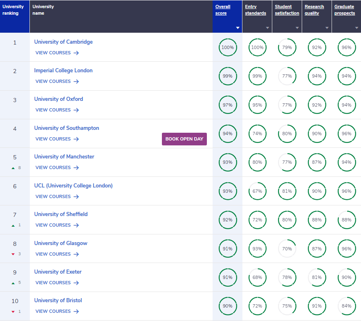Click the arrow icon beside Oxford View Courses
Screen dimensions: 361x321
[76, 110]
